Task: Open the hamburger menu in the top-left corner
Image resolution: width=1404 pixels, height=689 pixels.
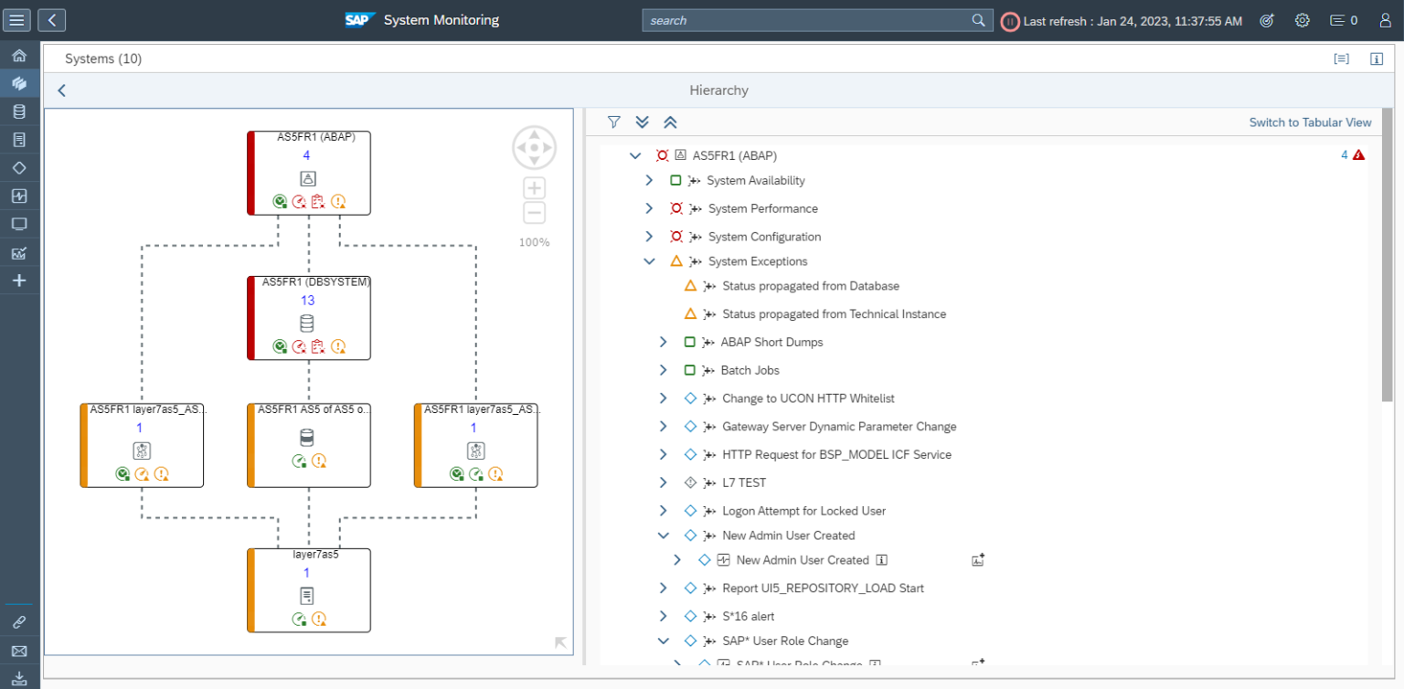Action: [x=16, y=19]
